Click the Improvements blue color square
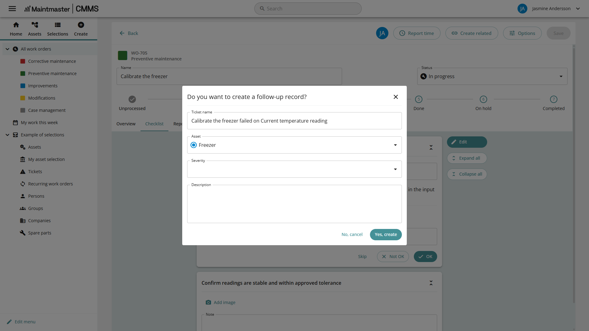This screenshot has height=331, width=589. [x=23, y=86]
